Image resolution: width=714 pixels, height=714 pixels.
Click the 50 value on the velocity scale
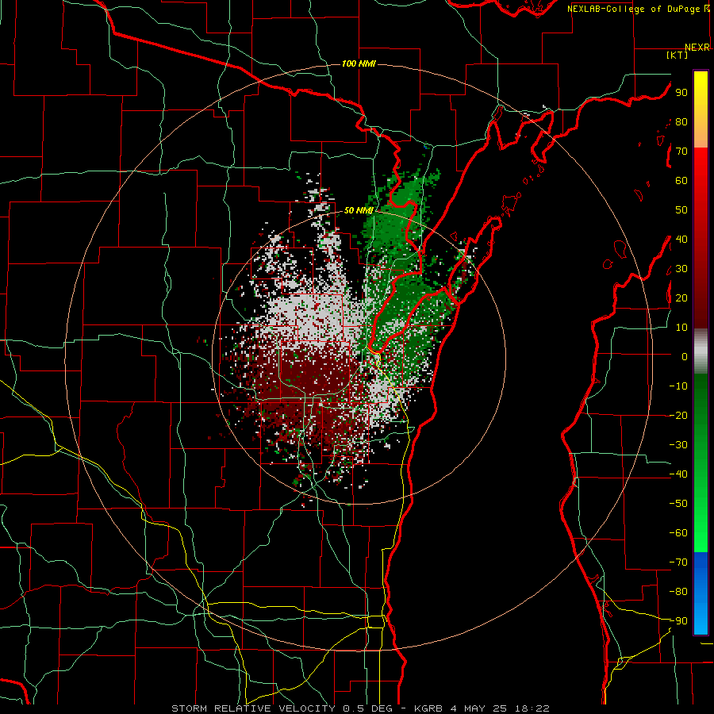pos(681,210)
